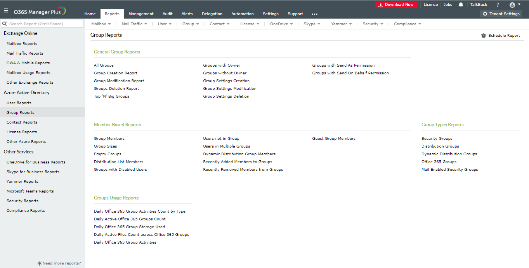Image resolution: width=529 pixels, height=268 pixels.
Task: Open Top 'N' Big Groups report
Action: [111, 96]
